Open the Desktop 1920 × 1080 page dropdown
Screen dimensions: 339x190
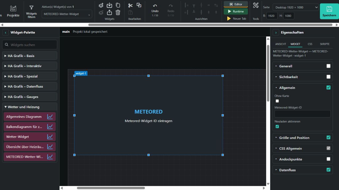(x=296, y=7)
